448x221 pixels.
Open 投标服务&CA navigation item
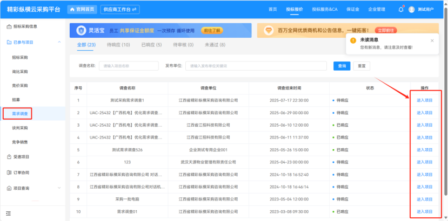[x=325, y=9]
